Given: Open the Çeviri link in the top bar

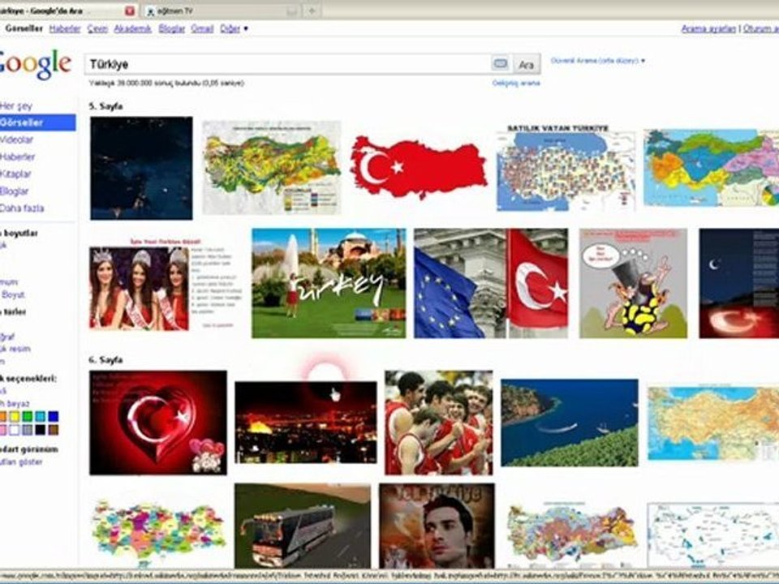Looking at the screenshot, I should [97, 29].
